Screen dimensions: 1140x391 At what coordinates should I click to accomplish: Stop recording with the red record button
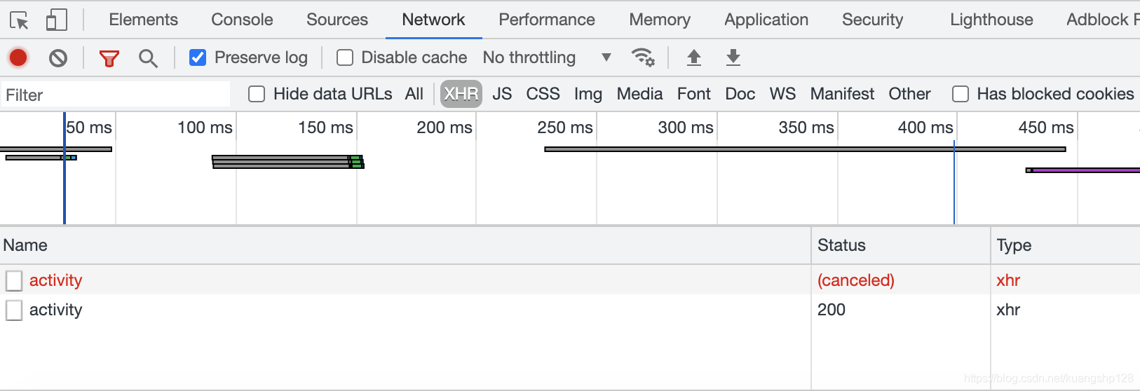click(18, 57)
